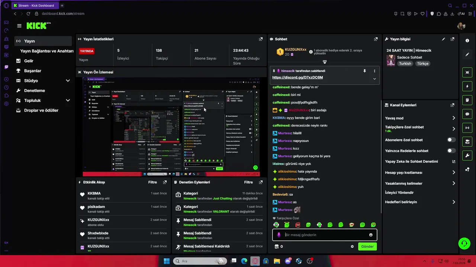This screenshot has height=267, width=476.
Task: Unpin the pinned discord message
Action: [364, 71]
